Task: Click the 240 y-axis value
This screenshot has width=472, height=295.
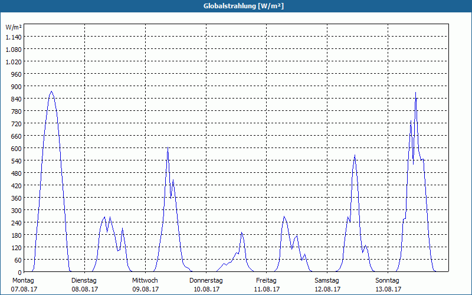Action: (x=17, y=223)
